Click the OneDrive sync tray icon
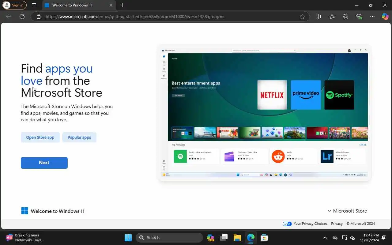Screen dimensions: 392x245 coord(335,238)
